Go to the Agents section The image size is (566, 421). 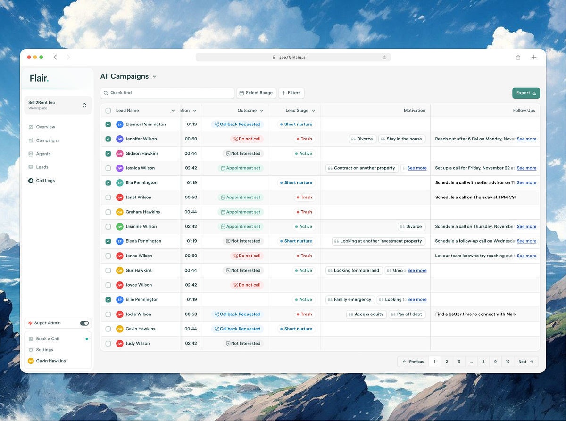pos(43,154)
